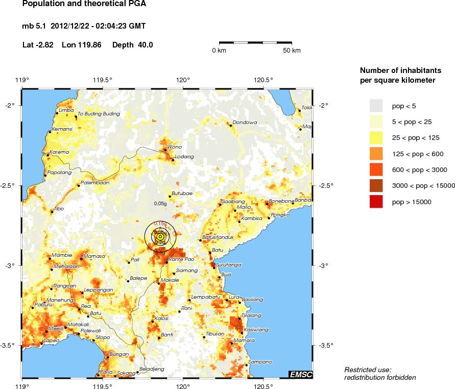Click the Rante Pao city marker
The height and width of the screenshot is (389, 455).
[166, 263]
